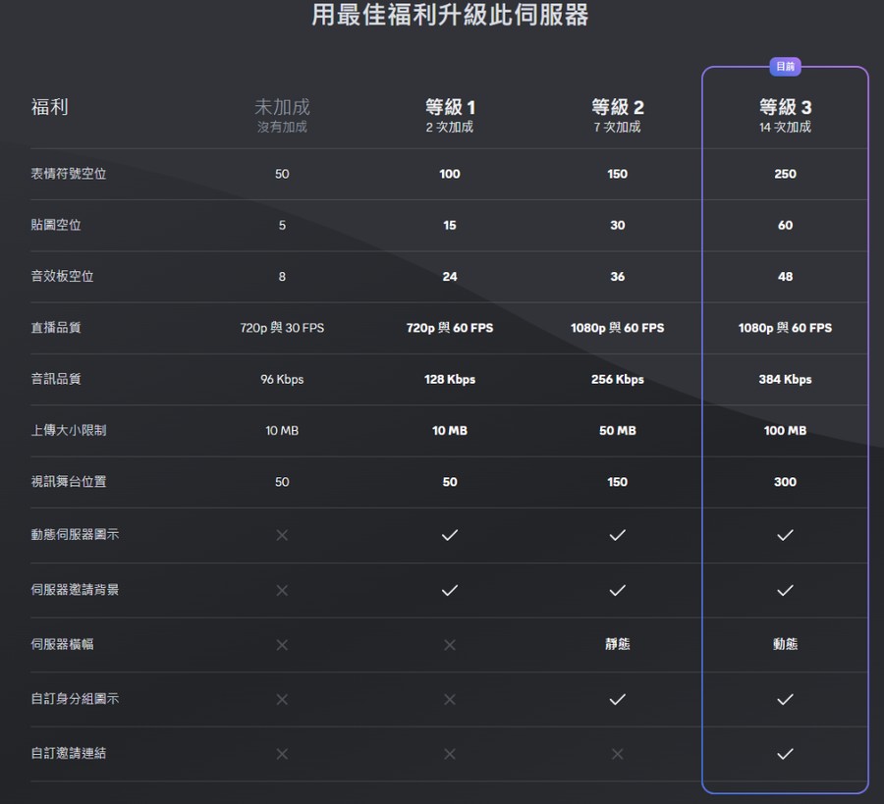Click the 靜態 banner value under 等級 2

pyautogui.click(x=618, y=644)
